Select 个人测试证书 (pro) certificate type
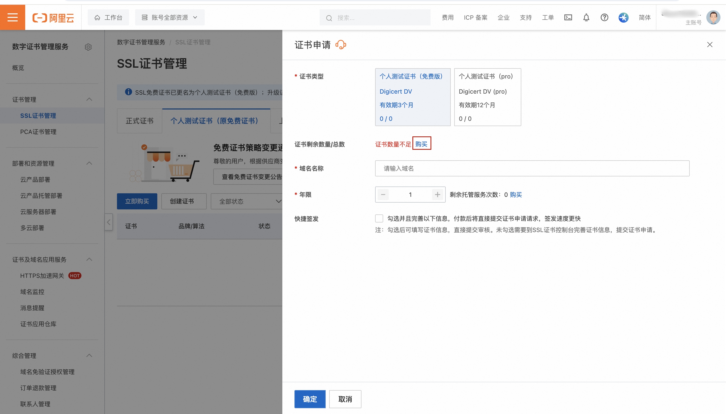726x414 pixels. point(488,97)
